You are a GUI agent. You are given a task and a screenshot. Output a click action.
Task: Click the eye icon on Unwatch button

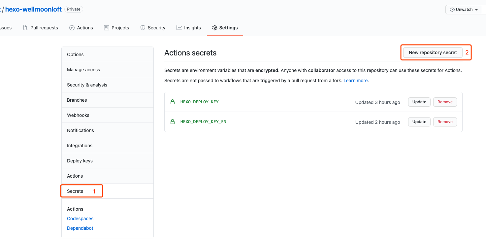coord(452,10)
